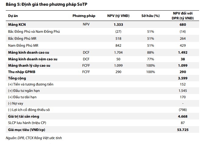Click the "Đầu tư ngắn hạn" value 1.545

pyautogui.click(x=183, y=91)
